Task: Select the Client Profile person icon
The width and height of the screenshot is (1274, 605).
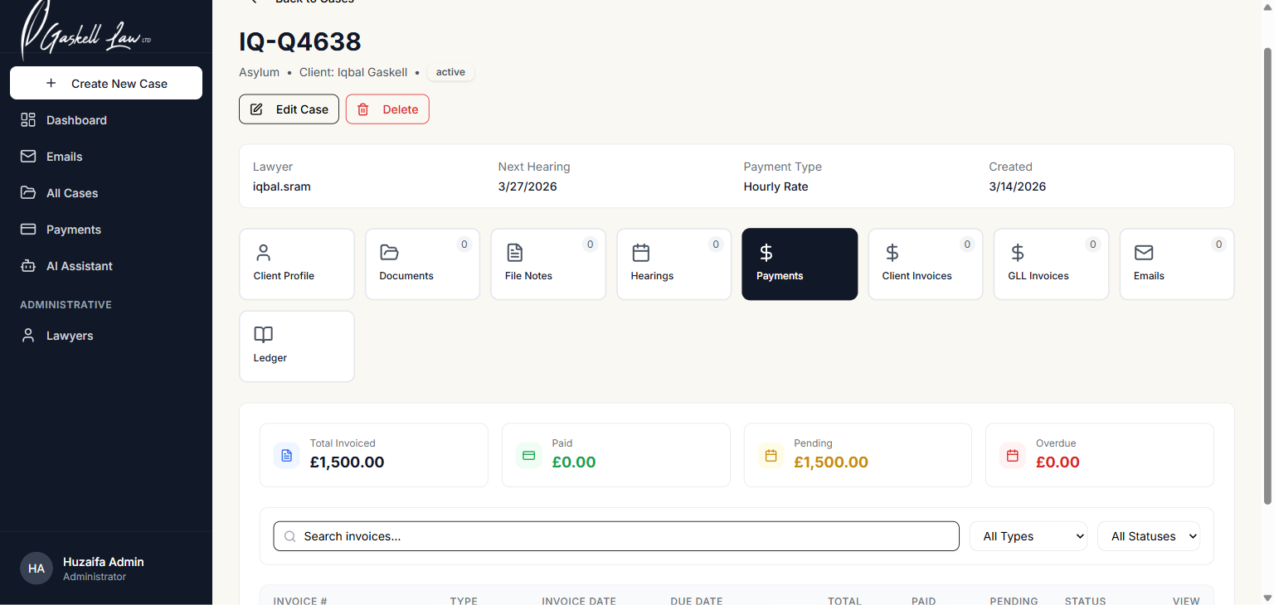Action: pyautogui.click(x=263, y=253)
